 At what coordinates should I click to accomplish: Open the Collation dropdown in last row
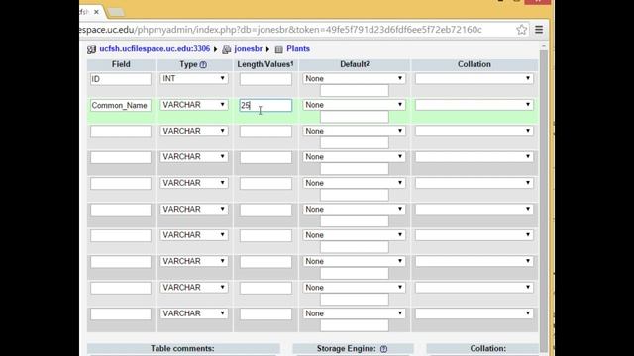point(474,313)
